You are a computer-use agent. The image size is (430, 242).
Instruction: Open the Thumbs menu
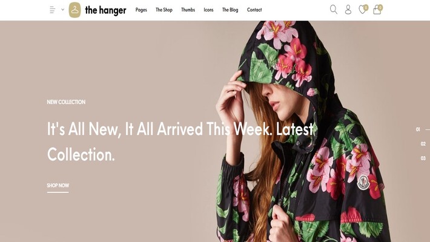point(188,10)
